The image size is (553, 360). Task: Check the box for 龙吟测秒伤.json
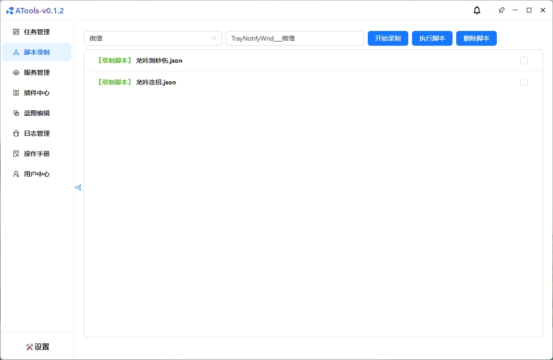pos(524,60)
